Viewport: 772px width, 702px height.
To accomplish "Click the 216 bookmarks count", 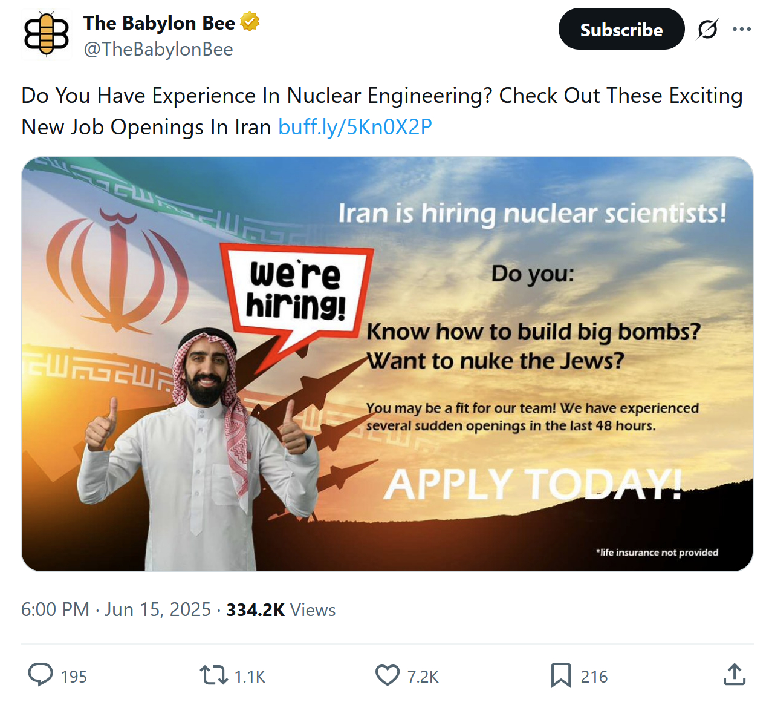I will coord(594,677).
